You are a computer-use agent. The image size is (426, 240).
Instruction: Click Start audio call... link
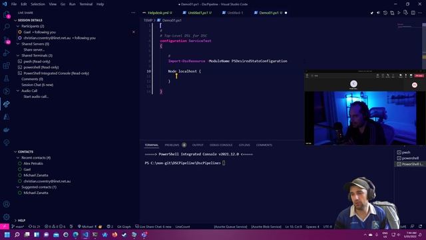[36, 97]
